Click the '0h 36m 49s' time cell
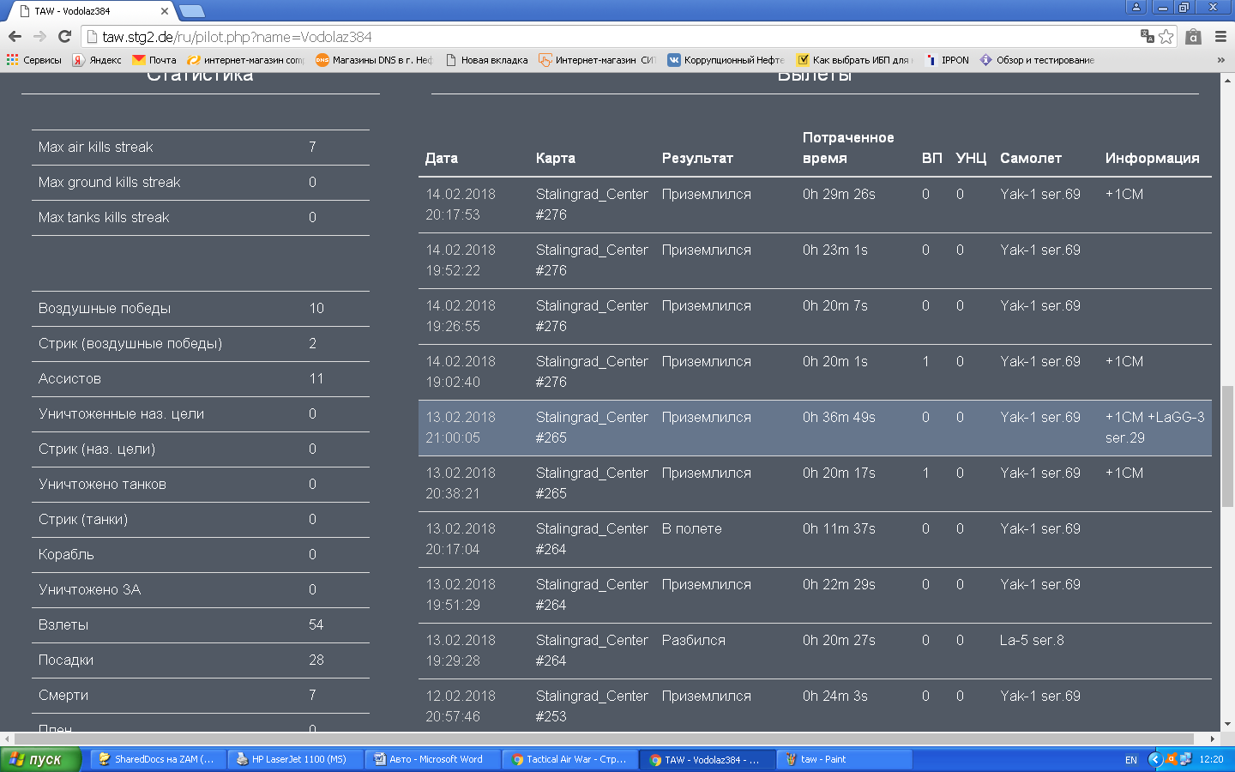Viewport: 1235px width, 772px height. 839,417
